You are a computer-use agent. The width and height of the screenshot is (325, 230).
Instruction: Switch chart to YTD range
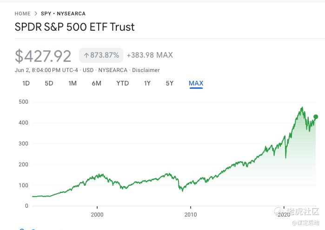coord(122,83)
